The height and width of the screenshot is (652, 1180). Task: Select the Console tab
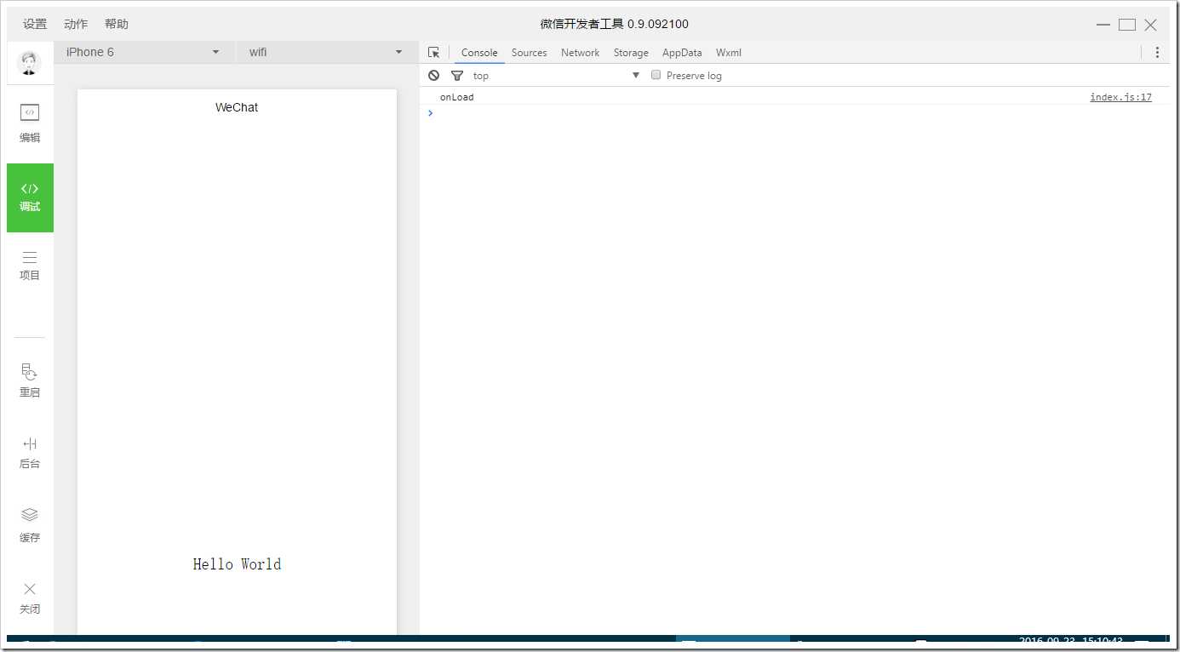479,52
